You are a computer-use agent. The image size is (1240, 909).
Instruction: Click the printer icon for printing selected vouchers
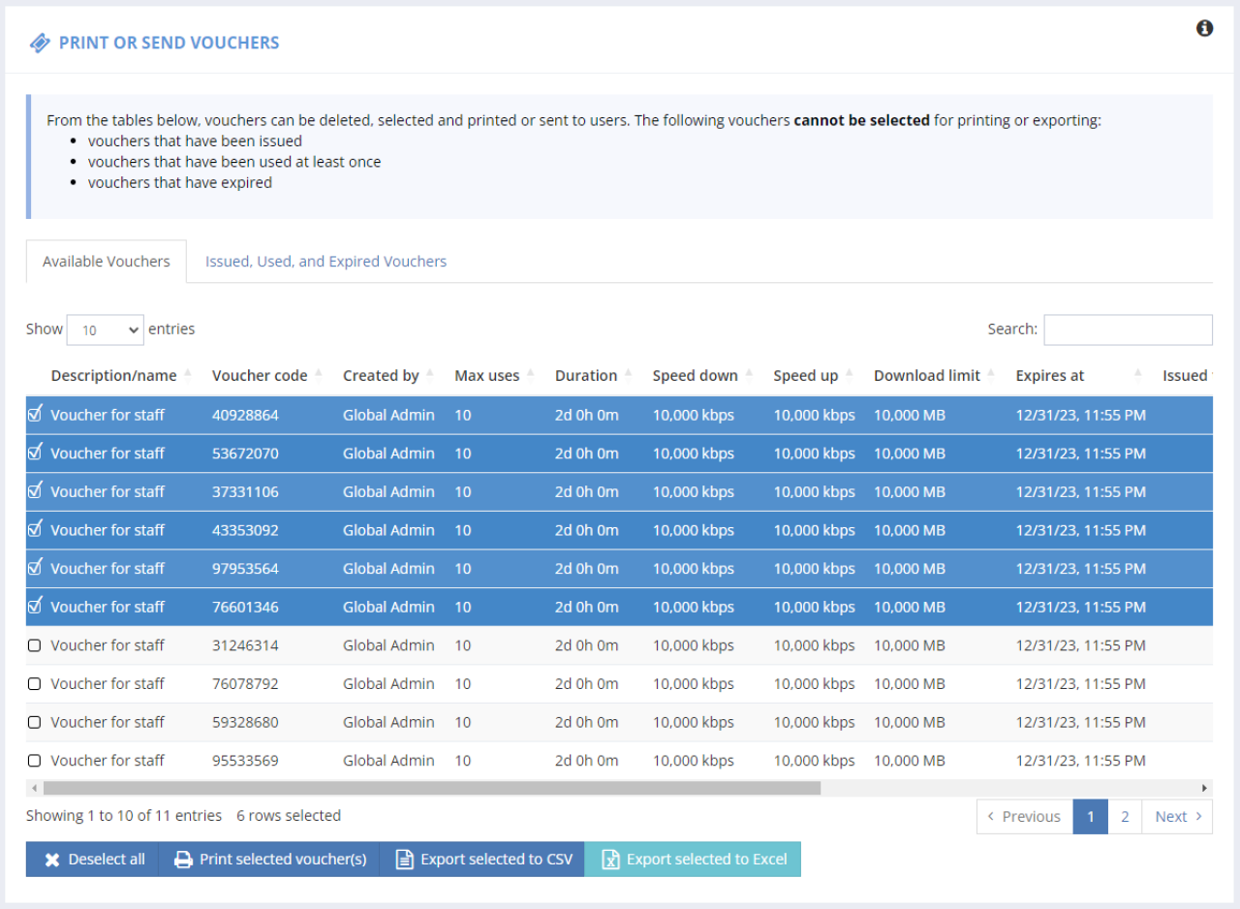pyautogui.click(x=182, y=860)
